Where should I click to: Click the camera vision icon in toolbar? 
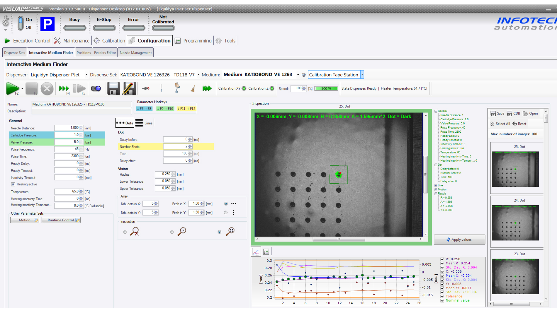[96, 88]
